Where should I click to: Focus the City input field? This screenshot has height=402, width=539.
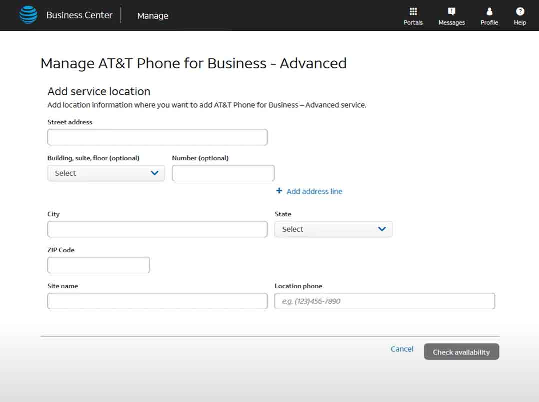[x=157, y=229]
